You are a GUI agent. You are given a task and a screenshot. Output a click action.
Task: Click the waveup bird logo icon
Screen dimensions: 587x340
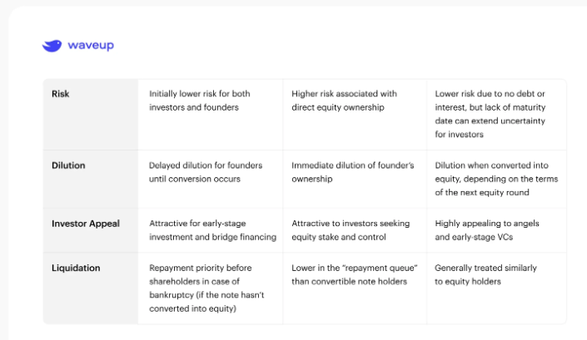(x=52, y=46)
